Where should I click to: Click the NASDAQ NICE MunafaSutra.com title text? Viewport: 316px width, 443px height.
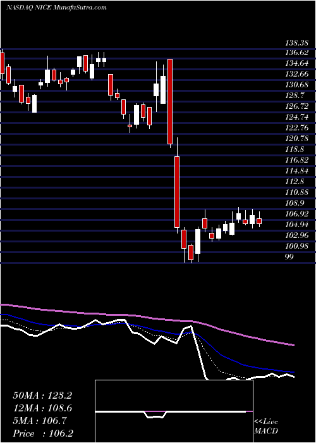click(x=56, y=8)
